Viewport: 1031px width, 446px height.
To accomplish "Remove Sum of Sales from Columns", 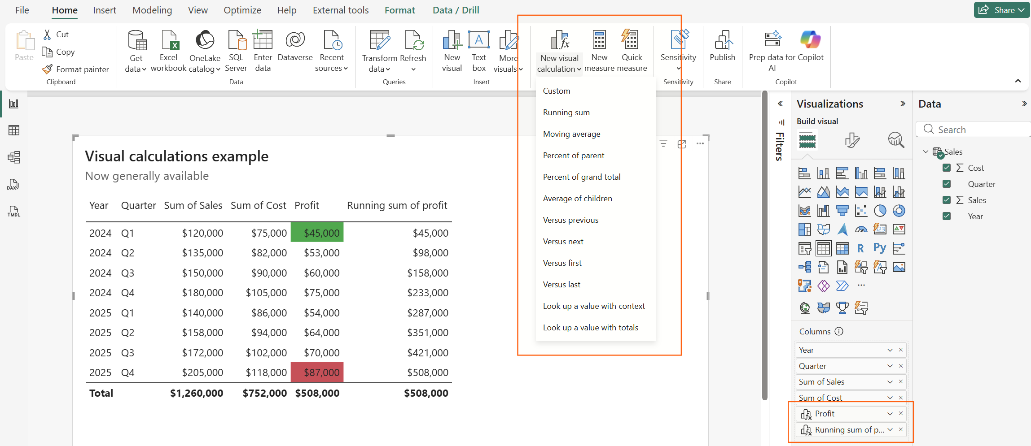I will [901, 381].
